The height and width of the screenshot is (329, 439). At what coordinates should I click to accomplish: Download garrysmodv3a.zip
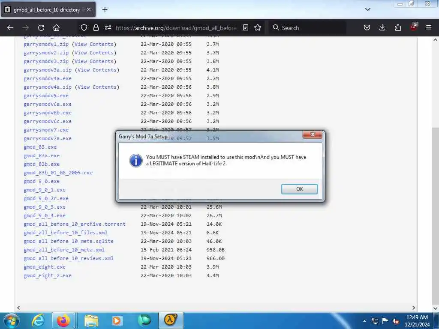pos(48,70)
